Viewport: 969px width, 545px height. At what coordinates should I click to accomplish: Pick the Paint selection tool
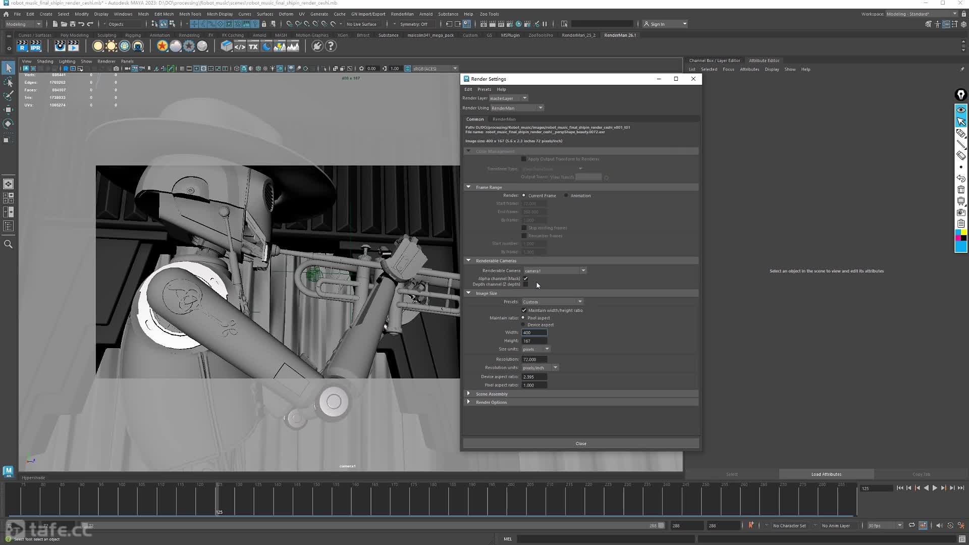tap(8, 95)
